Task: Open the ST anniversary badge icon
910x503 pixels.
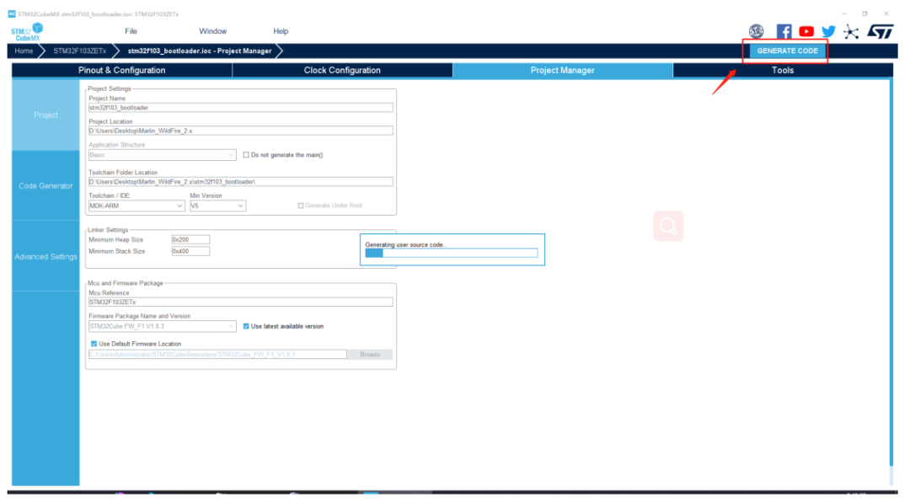Action: coord(756,31)
